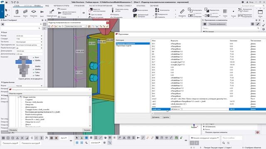The height and width of the screenshot is (149, 266).
Task: Toggle the last Гайка checkbox in bolt assembly
Action: click(x=34, y=75)
